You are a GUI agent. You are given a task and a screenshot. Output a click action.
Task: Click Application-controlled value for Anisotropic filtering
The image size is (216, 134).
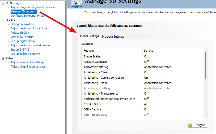pos(158,67)
